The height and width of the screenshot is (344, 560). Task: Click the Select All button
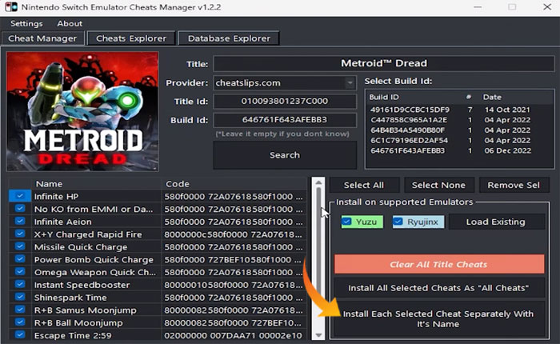(362, 185)
